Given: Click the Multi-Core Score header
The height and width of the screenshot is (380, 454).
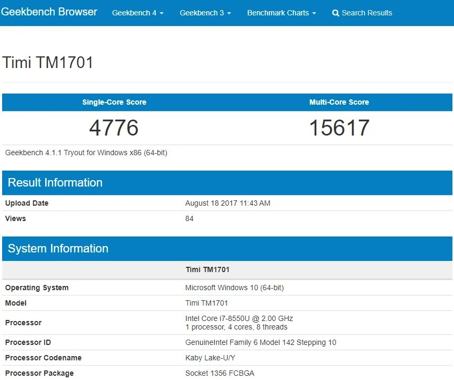Looking at the screenshot, I should pyautogui.click(x=339, y=102).
